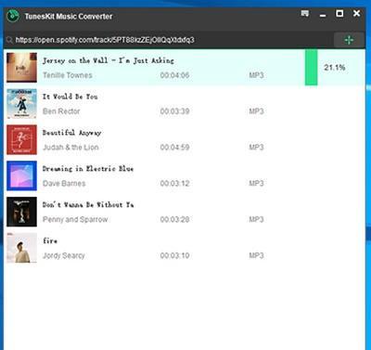Click artist name Judah & the Lion
This screenshot has width=371, height=350.
70,148
